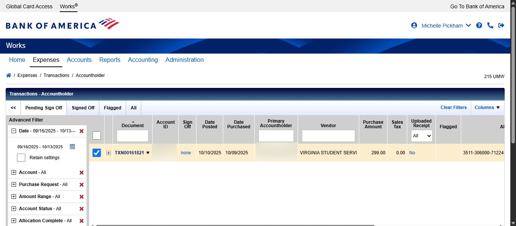This screenshot has width=516, height=226.
Task: Type in the Vendor filter field
Action: (328, 136)
